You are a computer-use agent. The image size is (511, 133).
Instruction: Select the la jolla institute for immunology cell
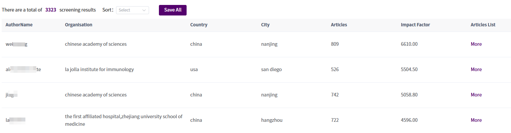99,69
